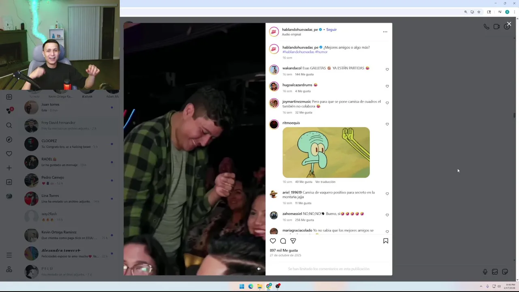519x292 pixels.
Task: Open the joymartinezmusic profile link
Action: pyautogui.click(x=297, y=101)
